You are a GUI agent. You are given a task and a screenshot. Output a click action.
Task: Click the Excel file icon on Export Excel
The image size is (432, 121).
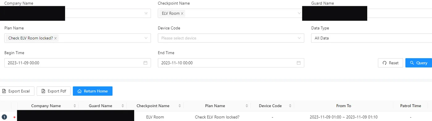(4, 91)
